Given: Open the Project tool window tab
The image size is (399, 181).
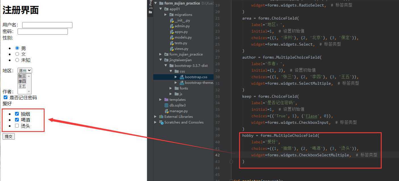Looking at the screenshot, I should coord(151,7).
